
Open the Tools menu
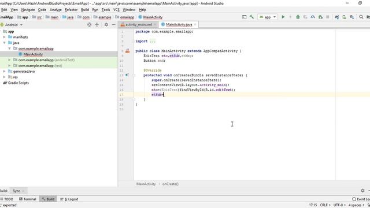pos(106,10)
